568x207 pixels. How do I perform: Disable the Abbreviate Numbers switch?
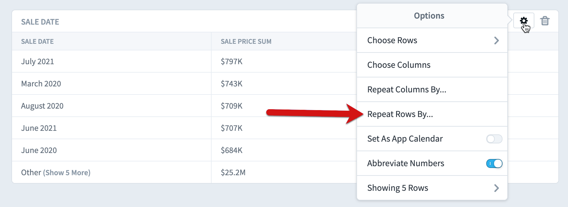coord(494,163)
